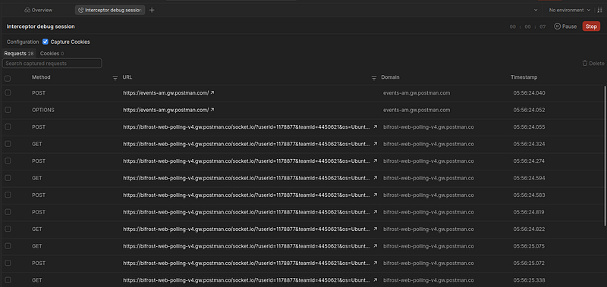Open external link for 05:56:25.075 request

coord(375,246)
